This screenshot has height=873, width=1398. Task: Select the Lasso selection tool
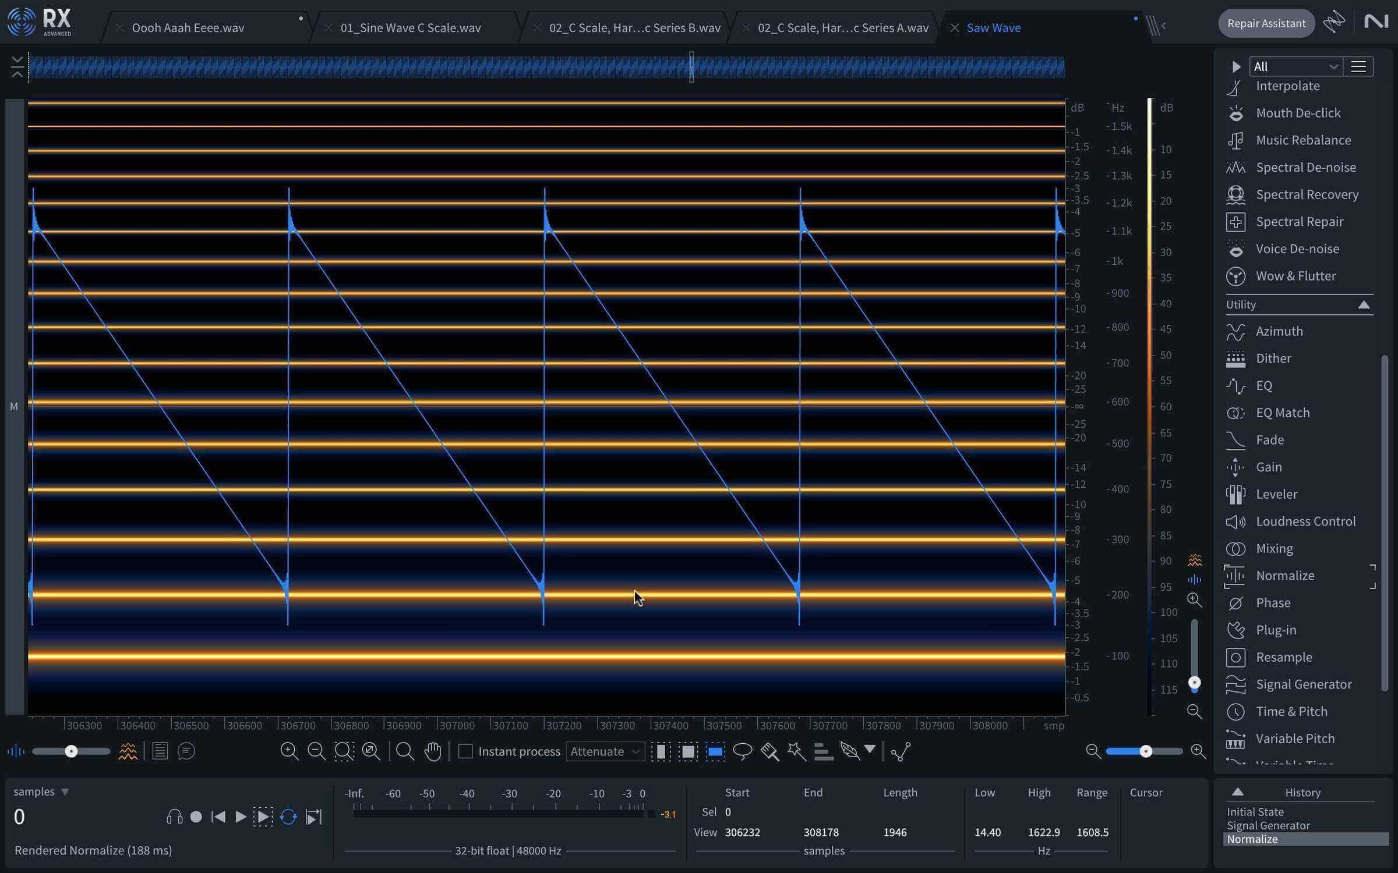[742, 751]
